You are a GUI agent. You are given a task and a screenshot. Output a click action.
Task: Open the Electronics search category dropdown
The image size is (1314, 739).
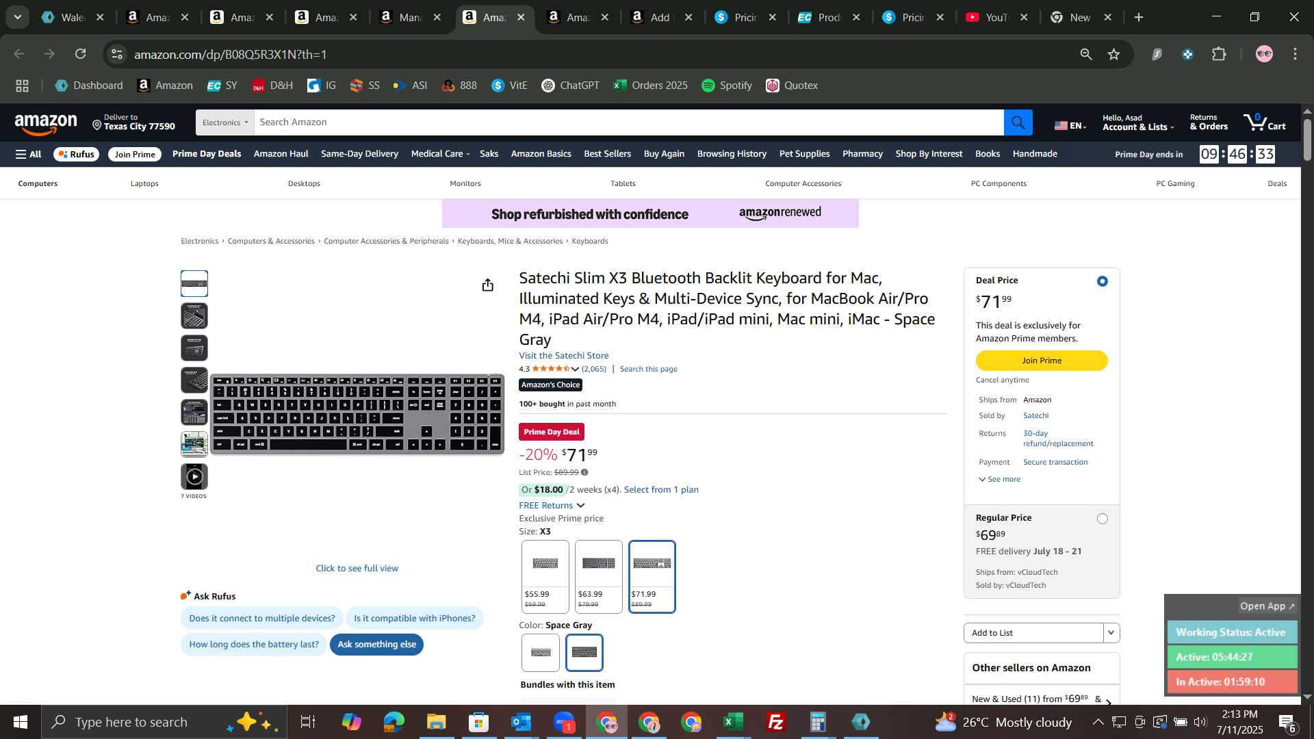pyautogui.click(x=224, y=122)
